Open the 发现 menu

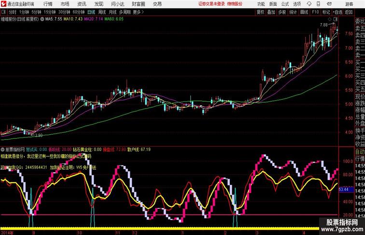(x=98, y=4)
